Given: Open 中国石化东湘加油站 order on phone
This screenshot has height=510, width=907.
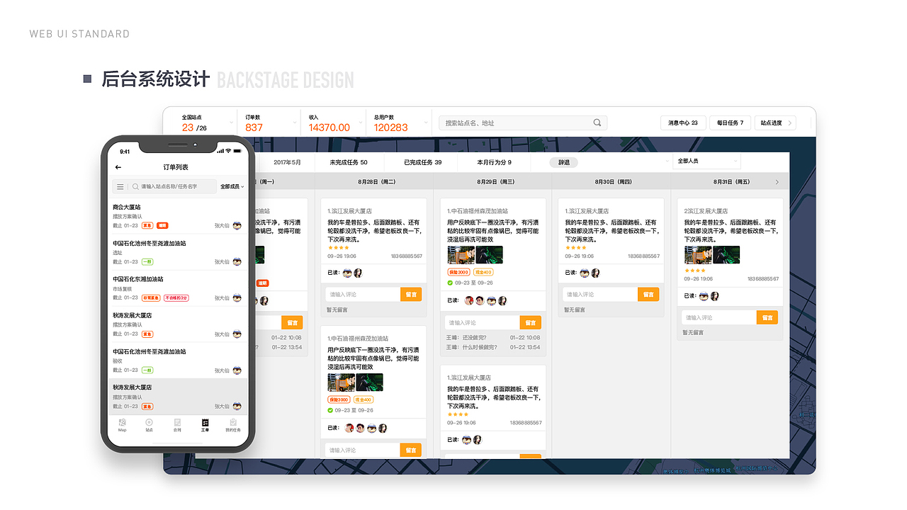Looking at the screenshot, I should (x=177, y=288).
